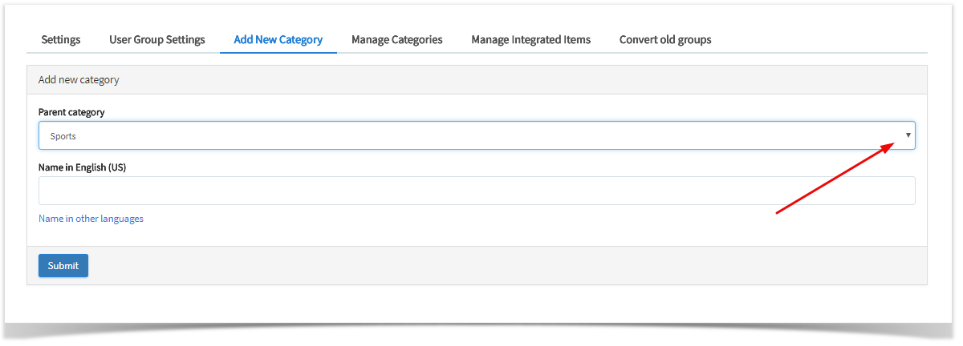The width and height of the screenshot is (963, 346).
Task: Click the red annotation arrow's tail
Action: (777, 213)
